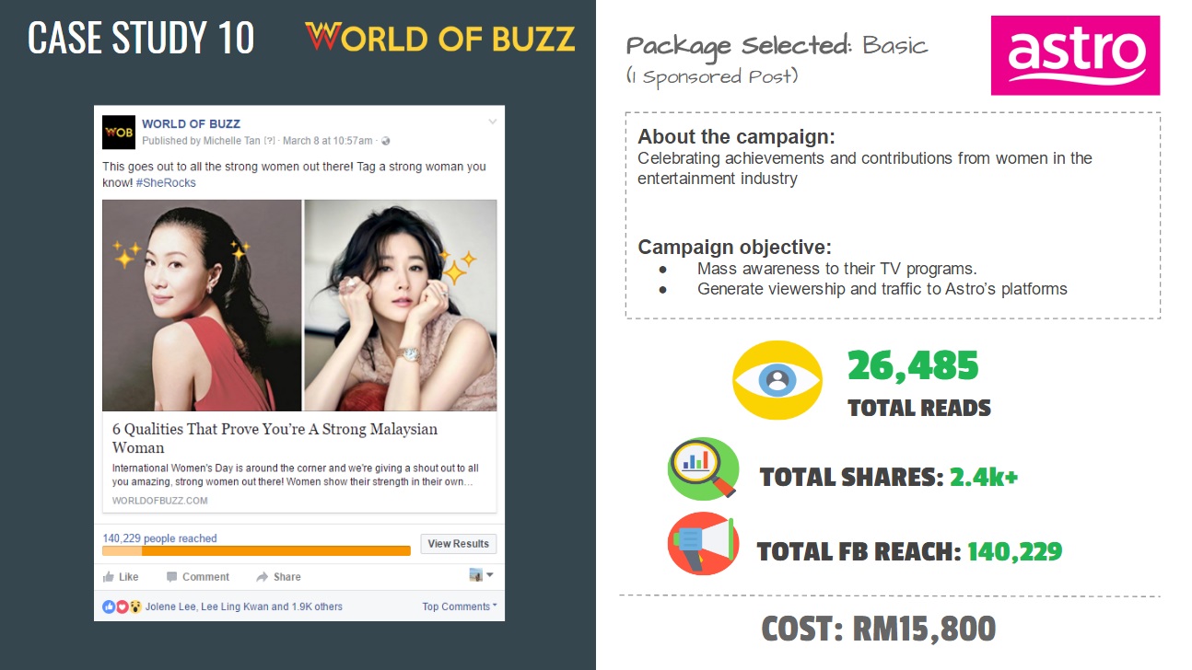Click the yellow eye Total Reads icon
This screenshot has width=1192, height=670.
[x=777, y=381]
